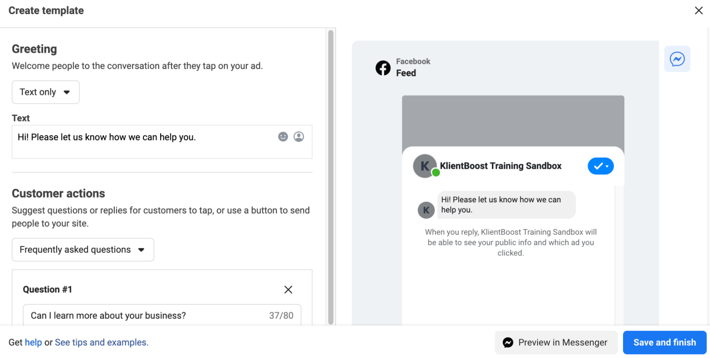The height and width of the screenshot is (358, 710).
Task: Click the greeting text input field
Action: (x=142, y=142)
